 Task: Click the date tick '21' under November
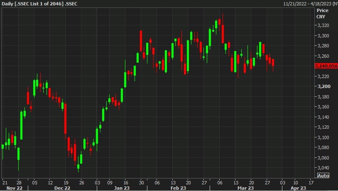pyautogui.click(x=5, y=183)
